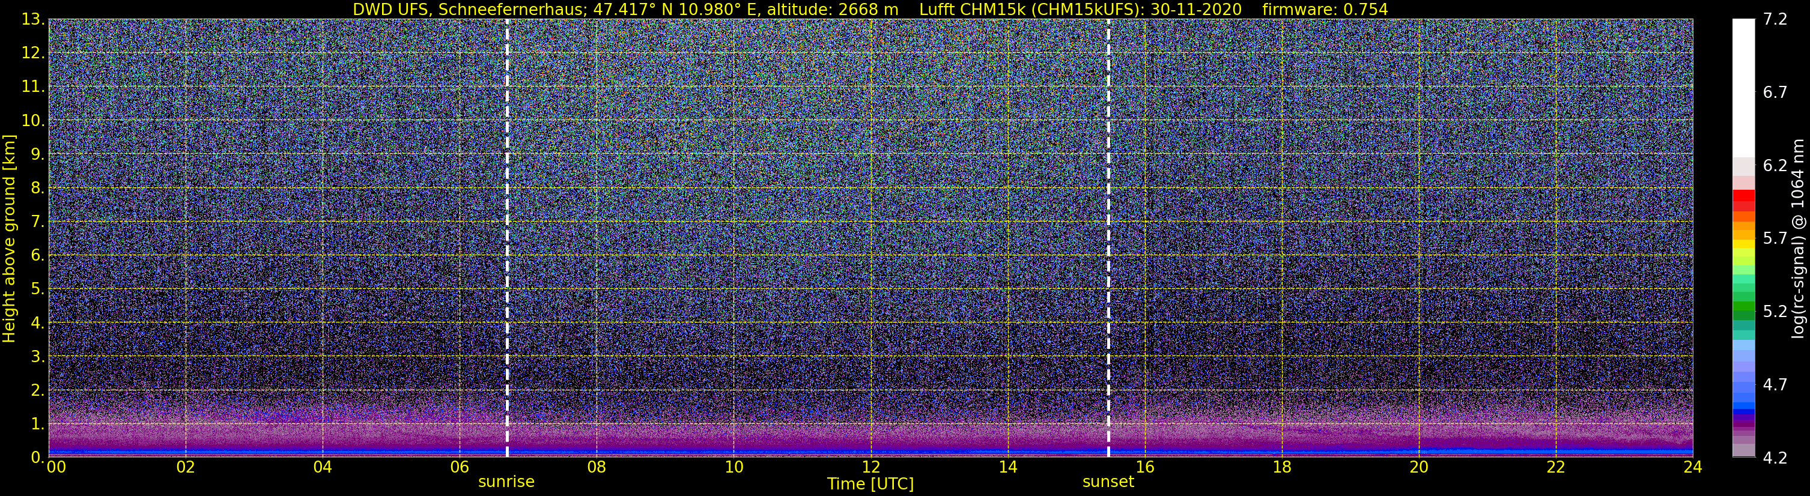The width and height of the screenshot is (1810, 496).
Task: Click the time axis tick label 16
Action: (x=1144, y=467)
